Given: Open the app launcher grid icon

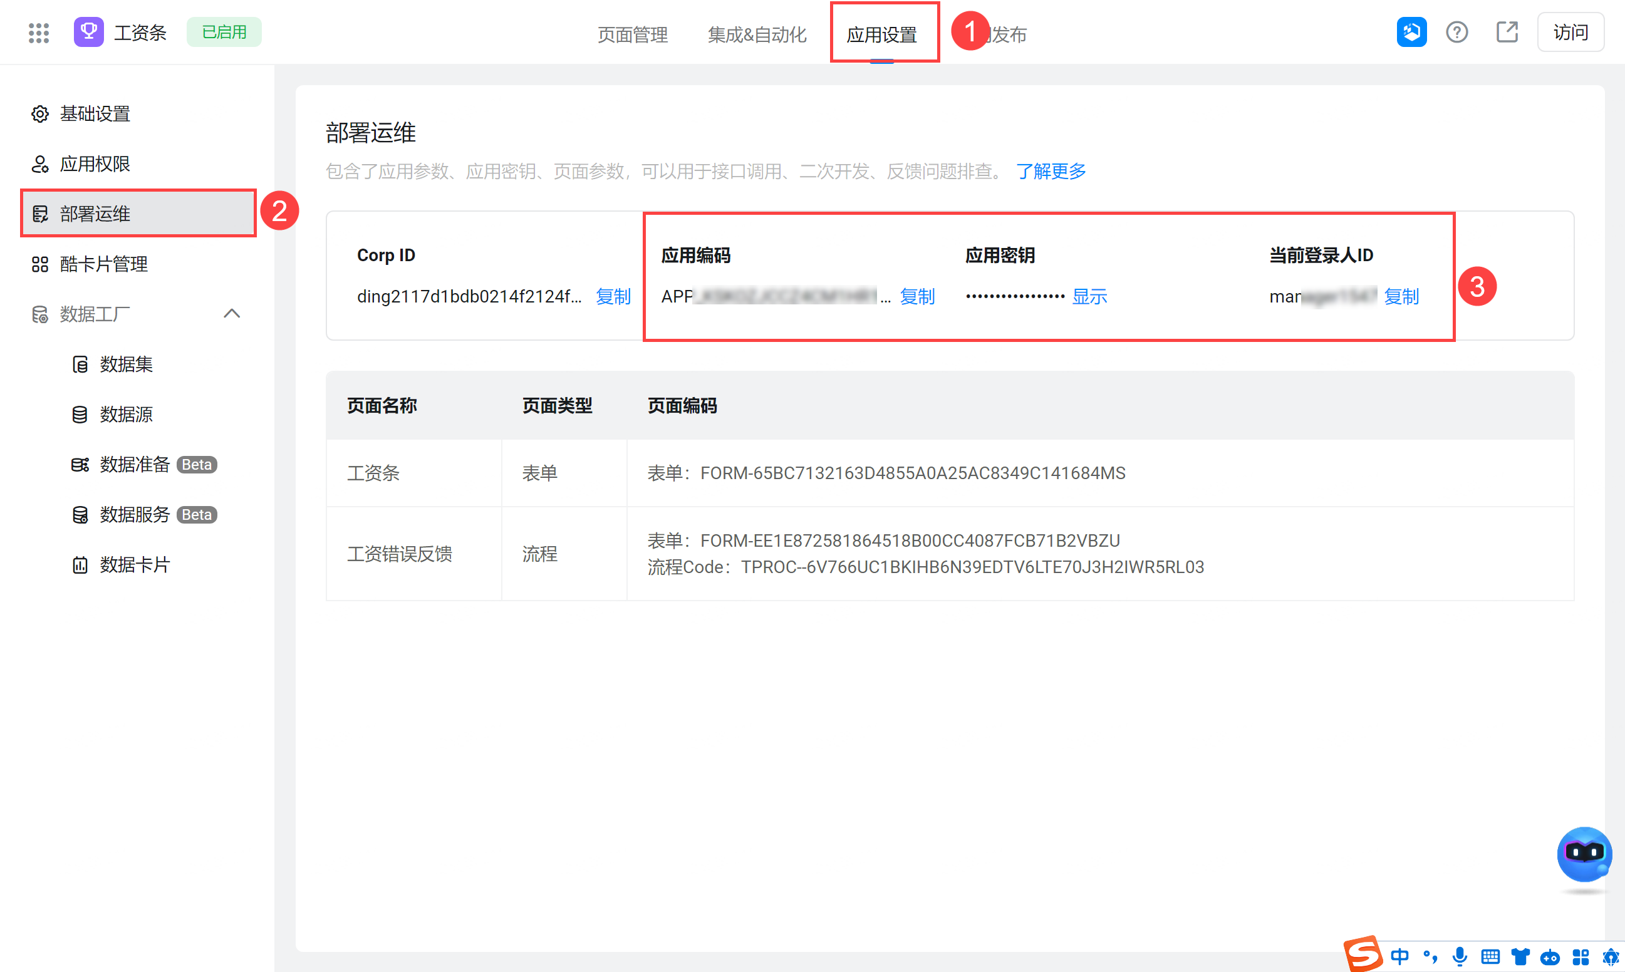Looking at the screenshot, I should pos(39,33).
